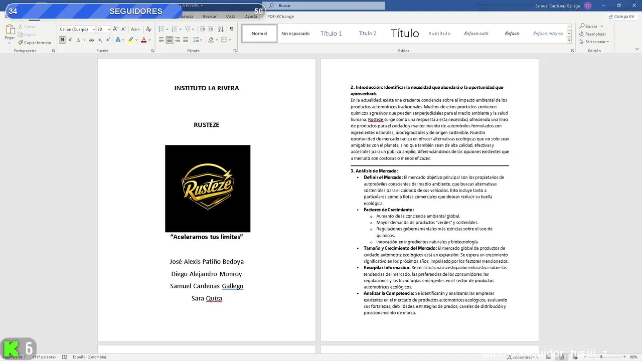Toggle bold (N) formatting
Viewport: 642px width, 361px height.
[x=63, y=40]
